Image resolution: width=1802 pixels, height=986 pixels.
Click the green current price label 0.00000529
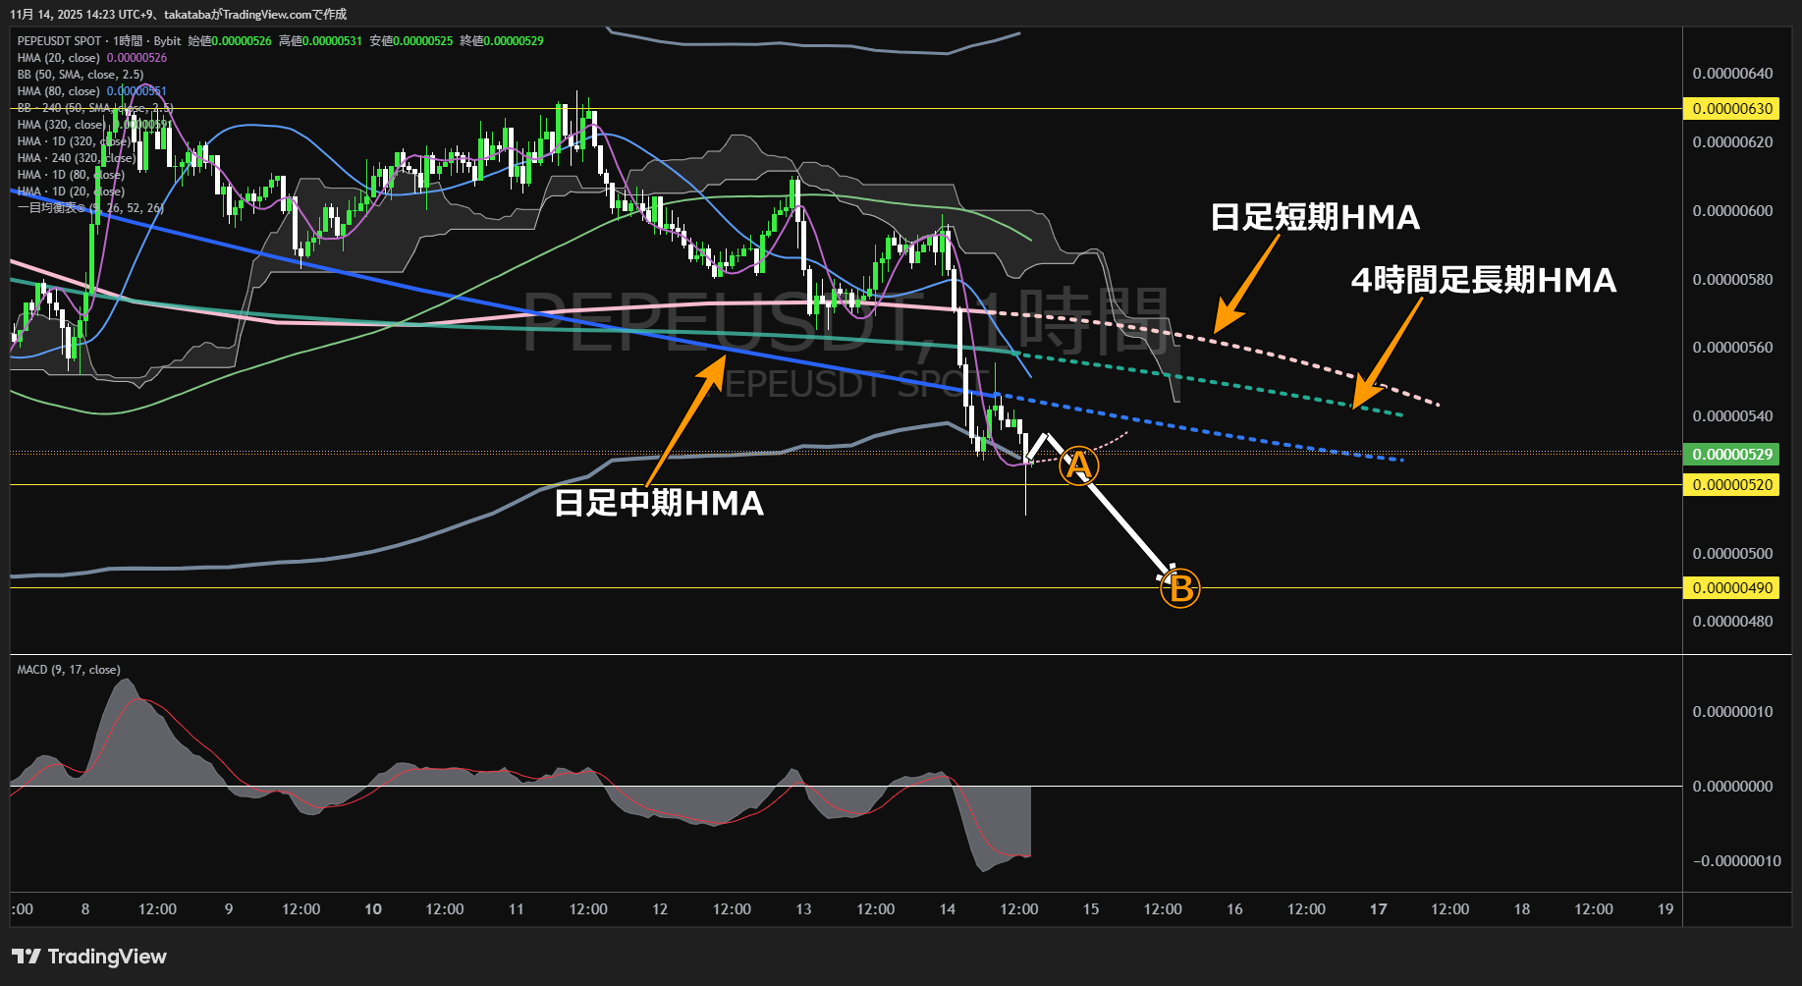1732,455
